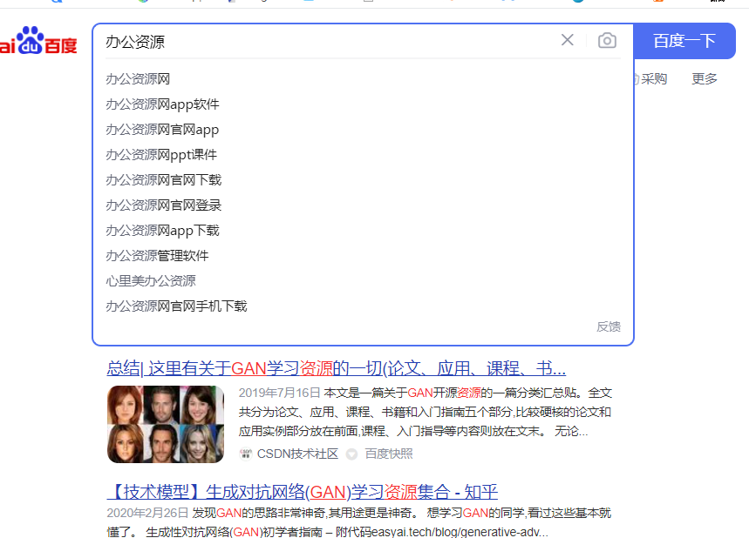749x538 pixels.
Task: Select the suggestion 心里美办公资源
Action: pyautogui.click(x=151, y=281)
